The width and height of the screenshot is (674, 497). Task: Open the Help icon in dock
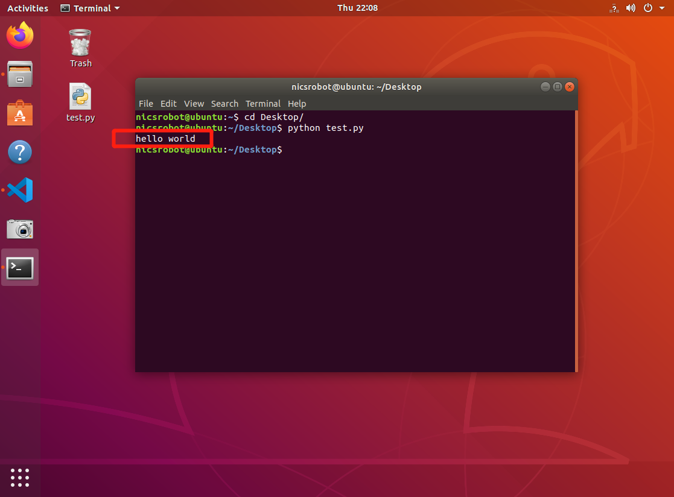(20, 151)
